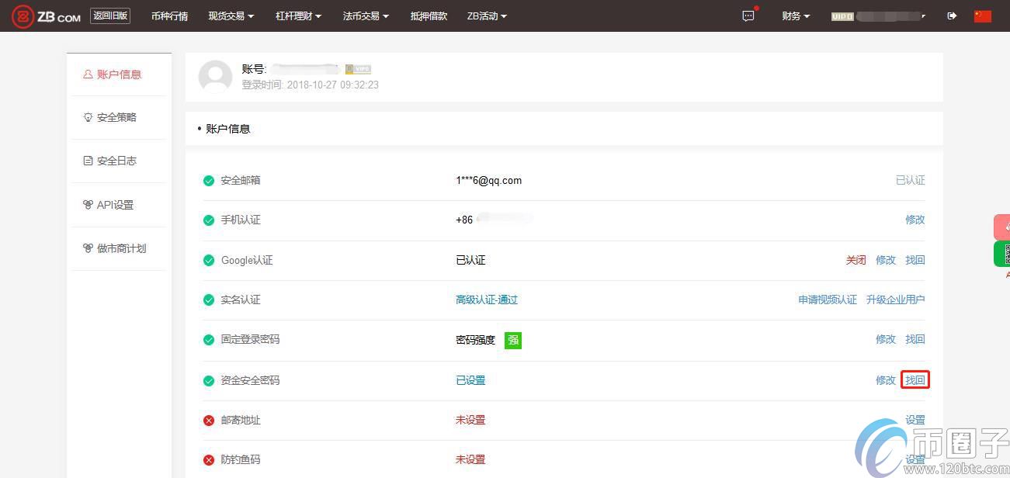Click the email 1***6@qq.com

click(x=489, y=180)
